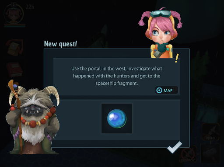The width and height of the screenshot is (224, 167).
Task: Click the target circle inside MAP button
Action: point(159,90)
